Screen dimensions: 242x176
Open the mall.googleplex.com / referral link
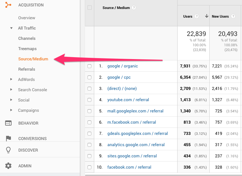pos(135,111)
